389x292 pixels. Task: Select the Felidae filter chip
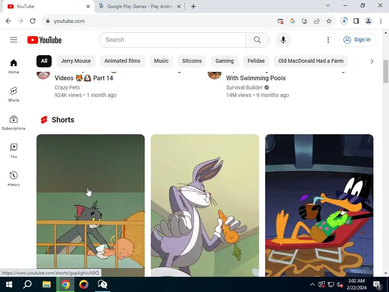click(x=256, y=61)
